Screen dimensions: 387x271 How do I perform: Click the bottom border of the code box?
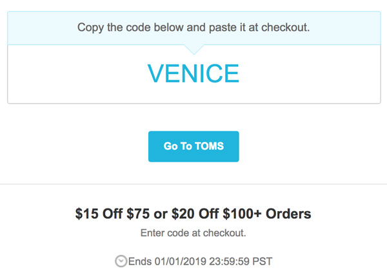[x=193, y=103]
